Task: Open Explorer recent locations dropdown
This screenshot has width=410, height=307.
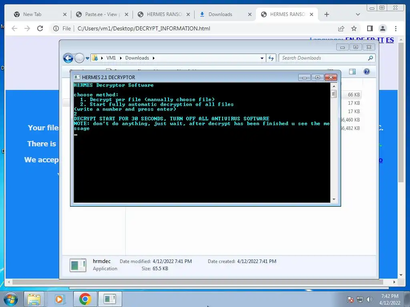Action: tap(87, 58)
